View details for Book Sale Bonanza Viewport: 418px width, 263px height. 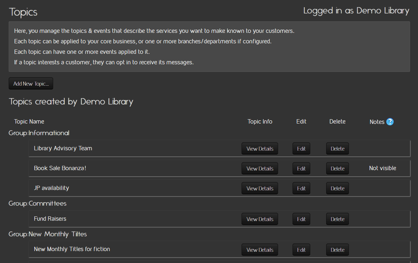(x=260, y=168)
